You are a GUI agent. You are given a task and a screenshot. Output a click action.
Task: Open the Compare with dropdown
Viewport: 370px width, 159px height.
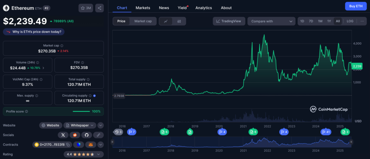pyautogui.click(x=271, y=21)
